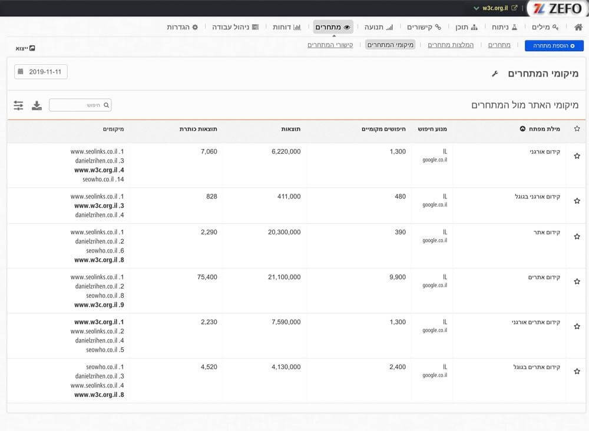Open the המלצות מתחרים sub-tab
The width and height of the screenshot is (589, 431).
point(451,45)
